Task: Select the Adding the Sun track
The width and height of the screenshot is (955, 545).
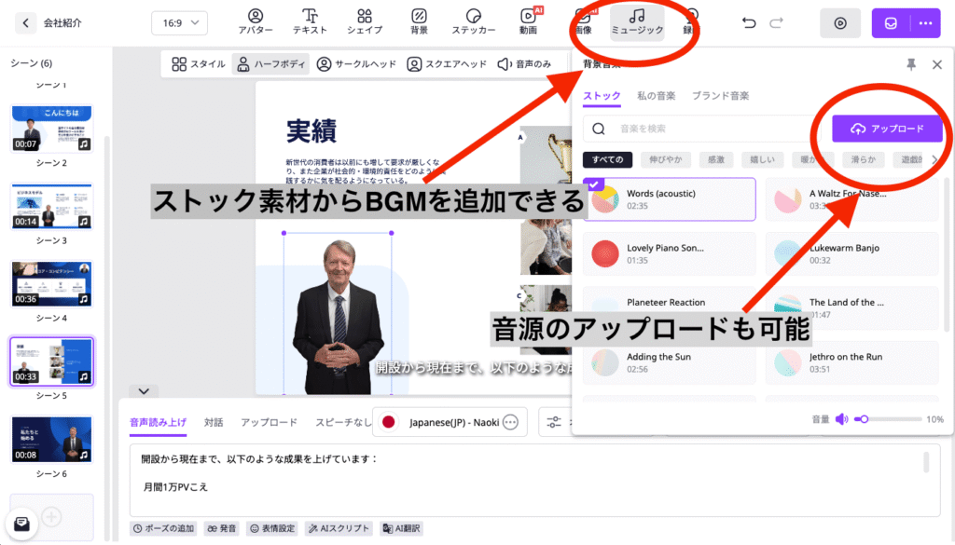Action: 670,362
